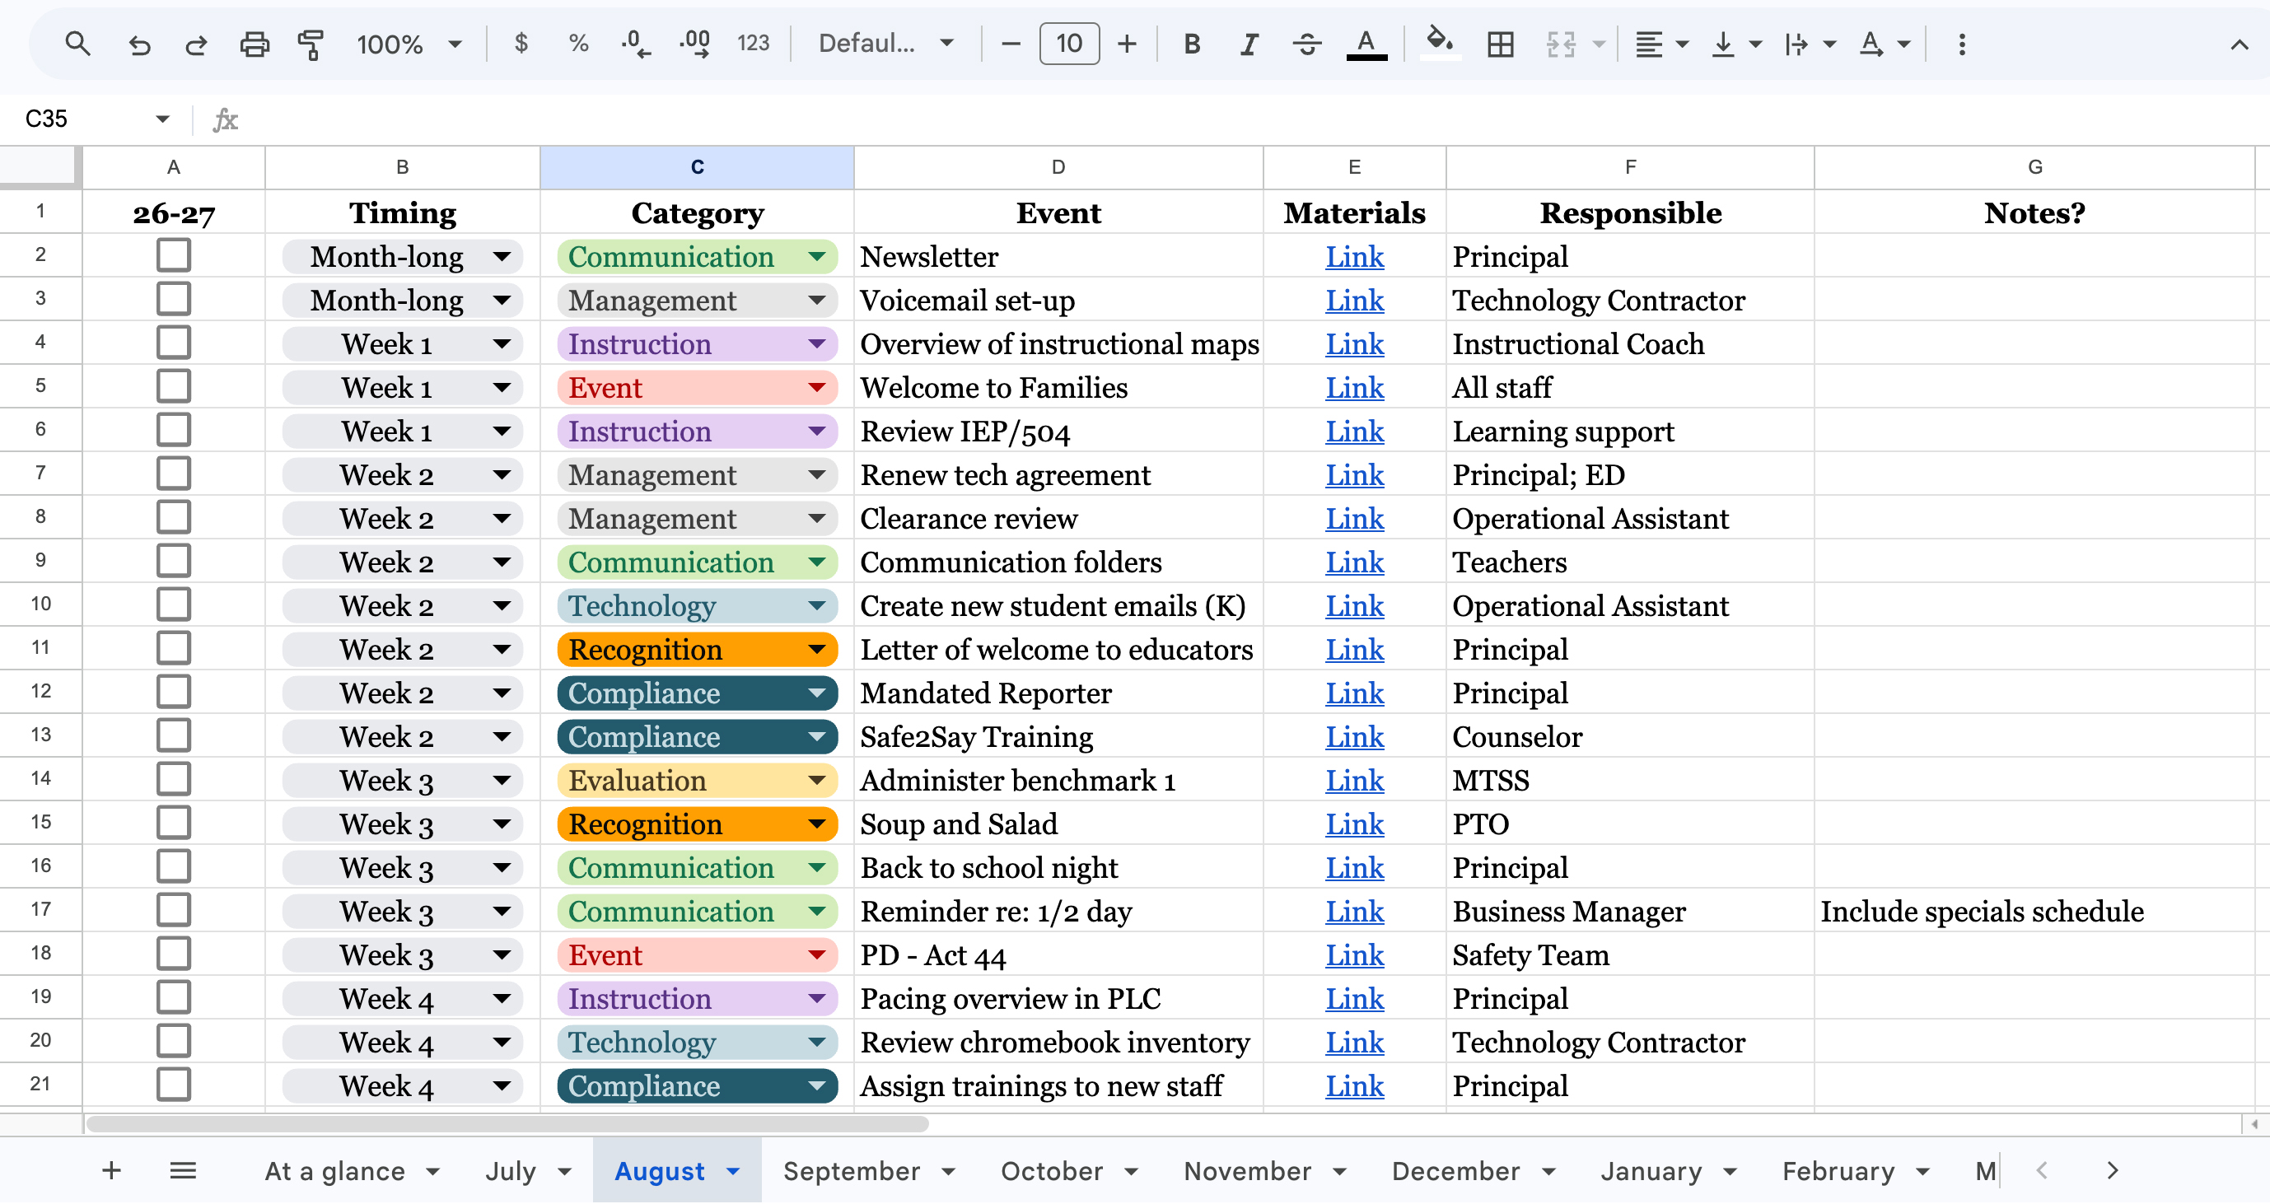The width and height of the screenshot is (2270, 1204).
Task: Open the Review chromebook inventory Link
Action: pos(1353,1043)
